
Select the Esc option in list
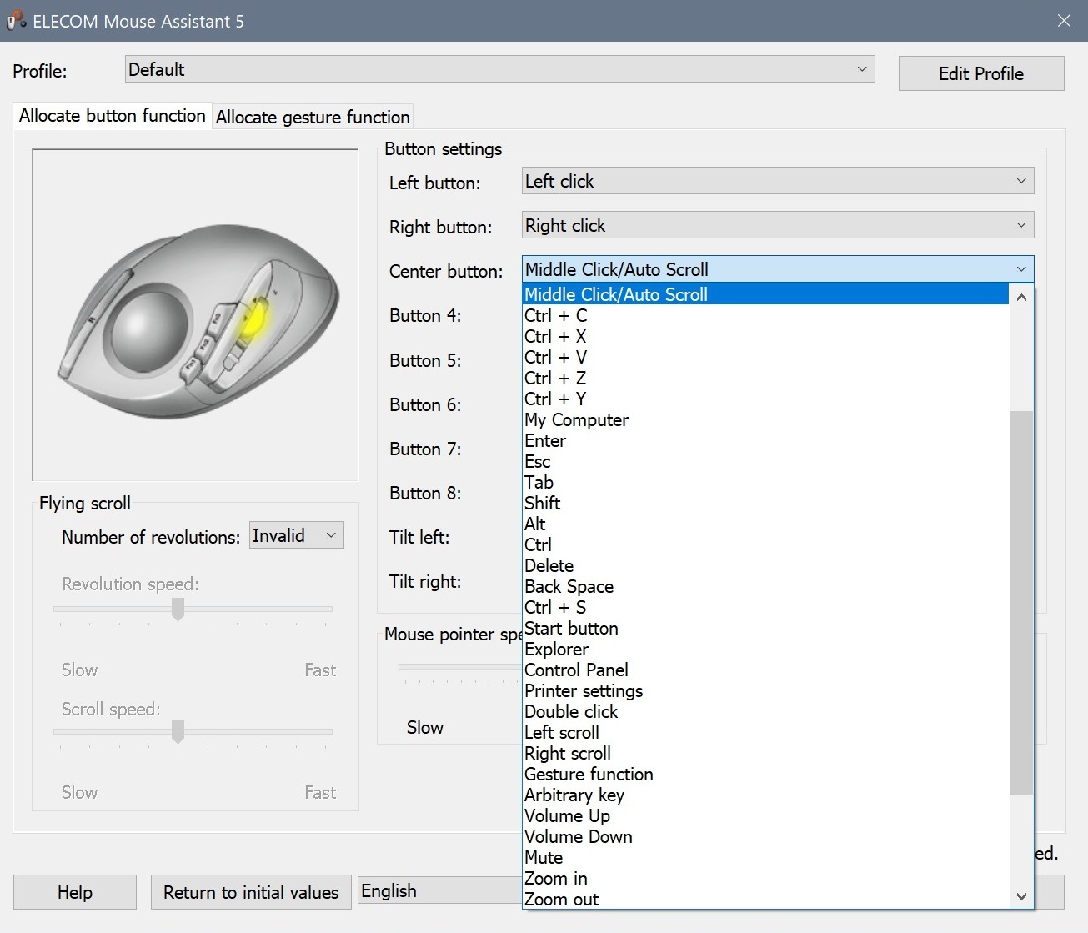pyautogui.click(x=765, y=461)
